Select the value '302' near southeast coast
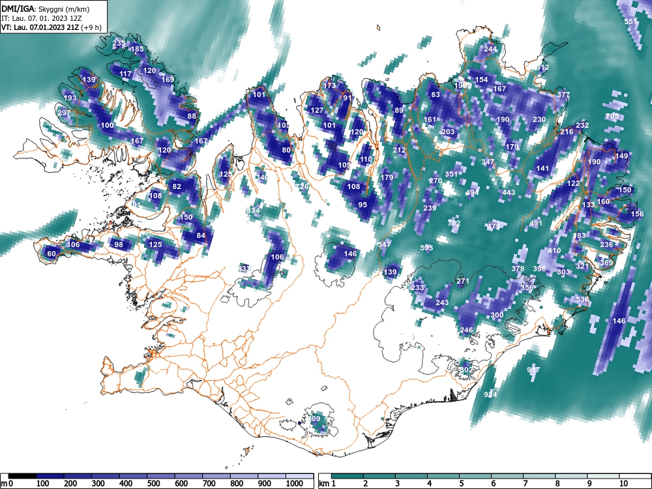This screenshot has width=652, height=489. click(x=466, y=370)
